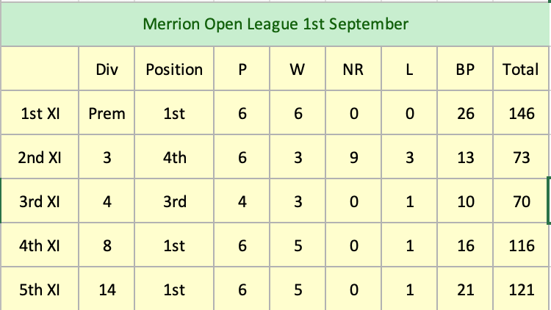Select the division cell showing 14
551x310 pixels.
click(107, 289)
